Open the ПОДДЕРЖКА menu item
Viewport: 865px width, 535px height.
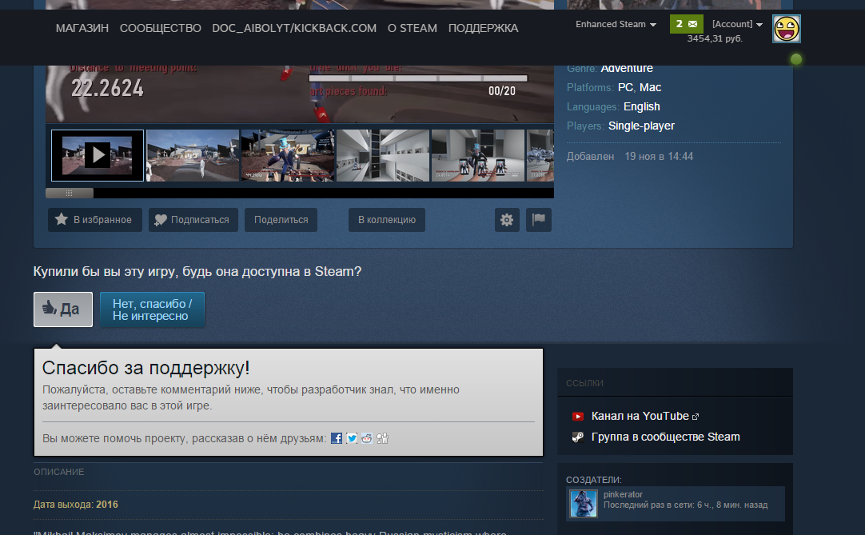pyautogui.click(x=483, y=28)
